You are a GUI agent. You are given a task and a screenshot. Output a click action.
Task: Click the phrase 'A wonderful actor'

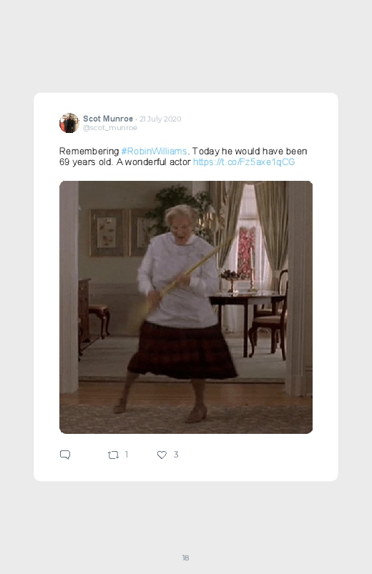(x=154, y=162)
